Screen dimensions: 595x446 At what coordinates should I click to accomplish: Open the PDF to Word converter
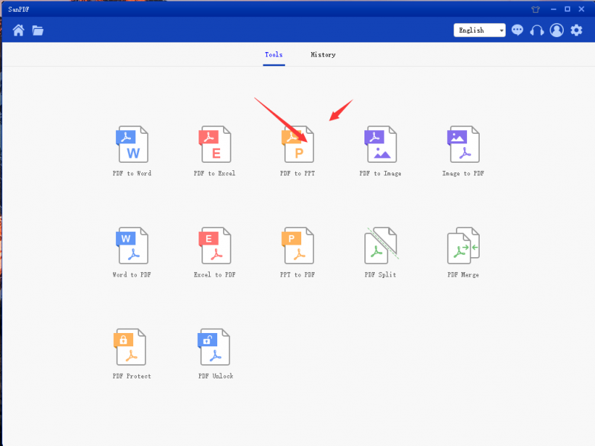pos(132,145)
